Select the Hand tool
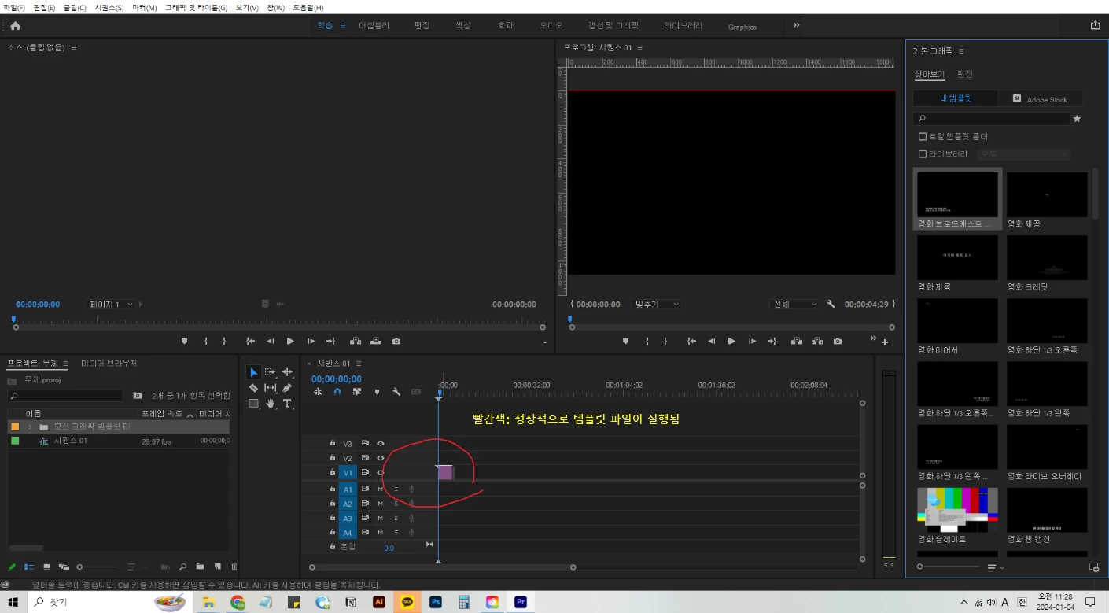This screenshot has height=613, width=1109. tap(271, 404)
